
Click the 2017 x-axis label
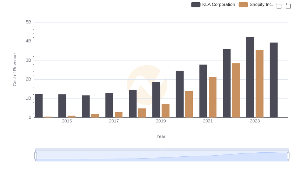tap(114, 121)
